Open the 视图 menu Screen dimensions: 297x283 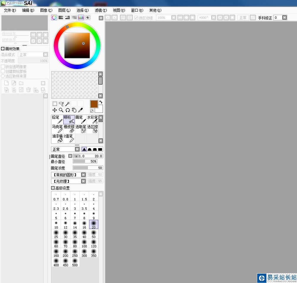[x=119, y=10]
